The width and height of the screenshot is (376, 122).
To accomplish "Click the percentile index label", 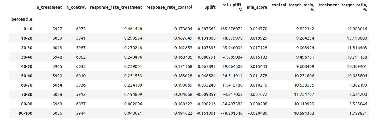I will (22, 19).
